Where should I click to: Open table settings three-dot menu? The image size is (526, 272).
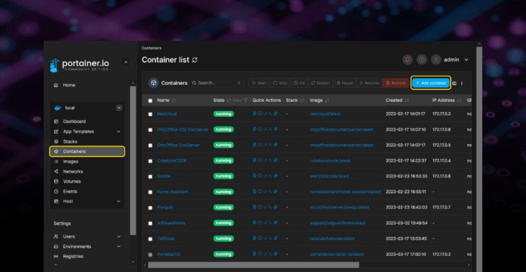462,83
